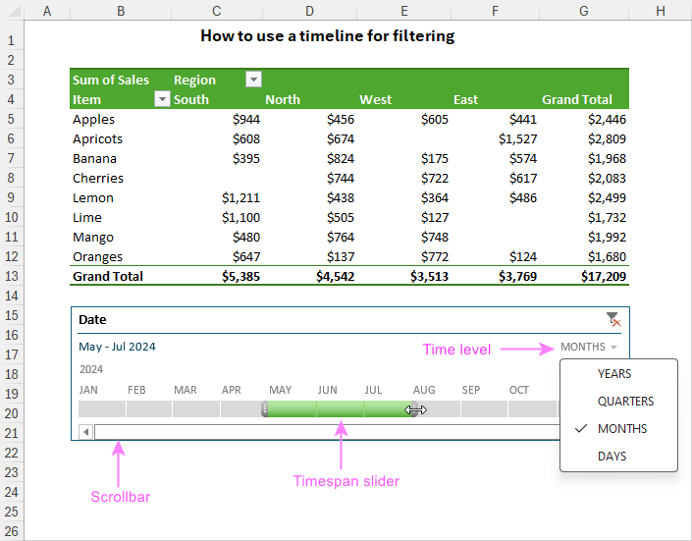Click the timeline horizontal scrollbar track
Viewport: 692px width, 541px height.
pyautogui.click(x=327, y=432)
